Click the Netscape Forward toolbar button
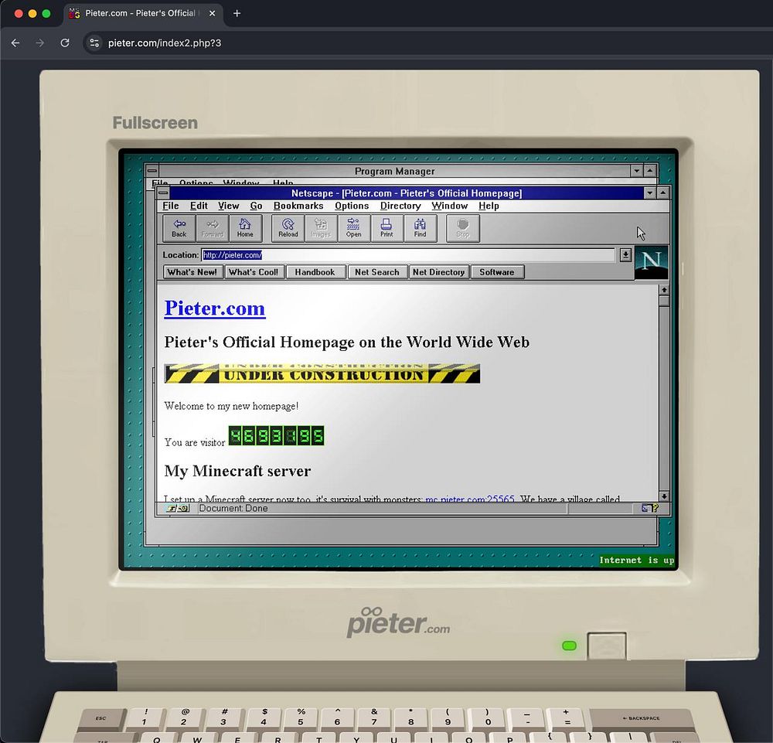Image resolution: width=773 pixels, height=743 pixels. 213,228
